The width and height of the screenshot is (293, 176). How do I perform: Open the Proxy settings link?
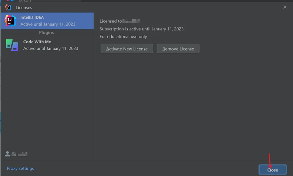[x=20, y=168]
